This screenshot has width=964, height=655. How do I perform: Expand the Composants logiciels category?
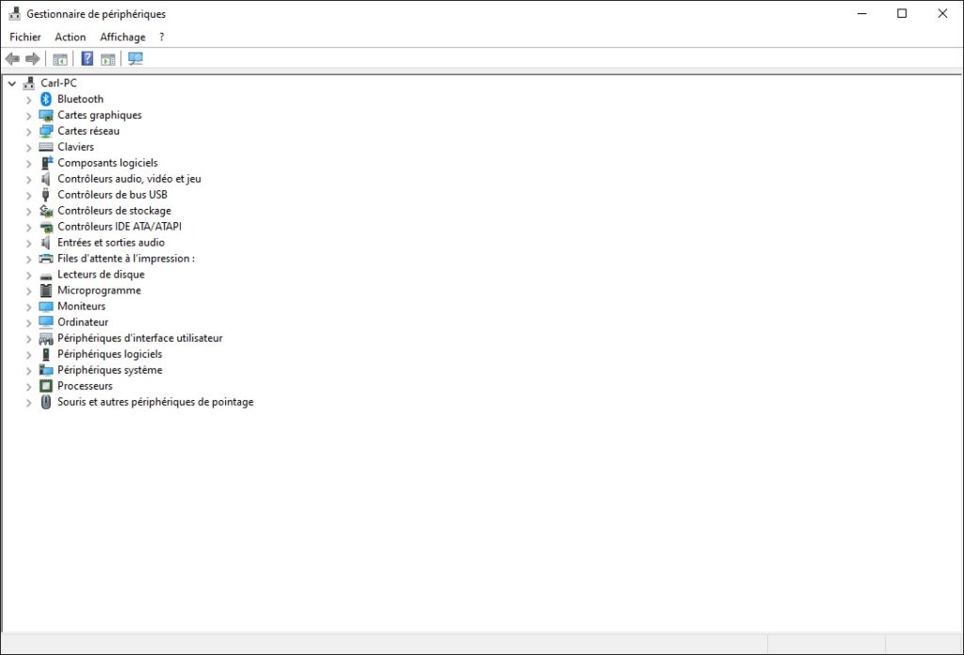coord(28,164)
